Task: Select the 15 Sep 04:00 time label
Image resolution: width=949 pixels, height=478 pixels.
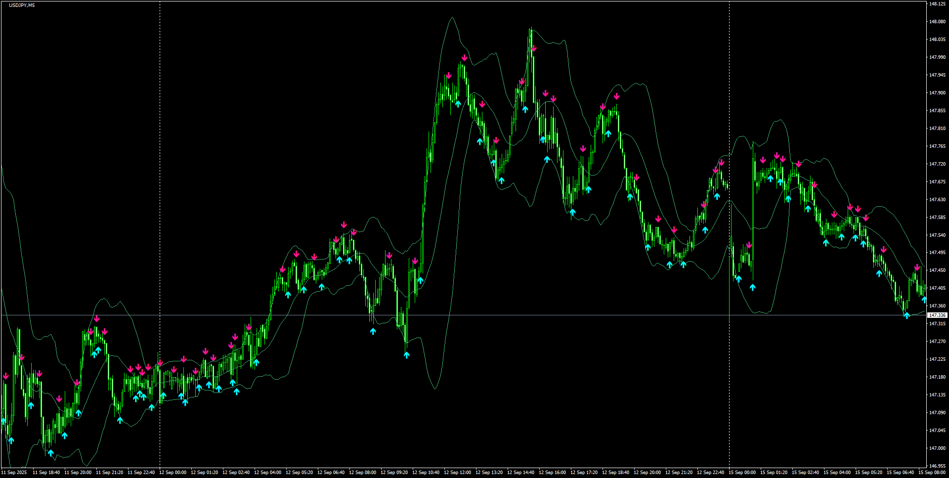Action: [x=837, y=473]
